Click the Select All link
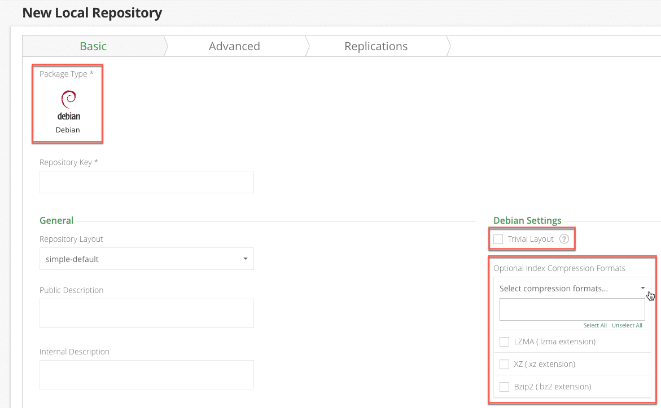 [595, 325]
